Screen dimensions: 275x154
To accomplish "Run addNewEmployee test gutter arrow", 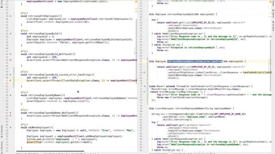I will coord(10,127).
